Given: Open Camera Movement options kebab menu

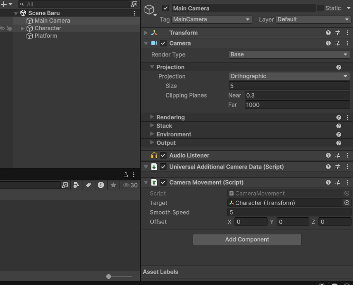Looking at the screenshot, I should (x=347, y=182).
